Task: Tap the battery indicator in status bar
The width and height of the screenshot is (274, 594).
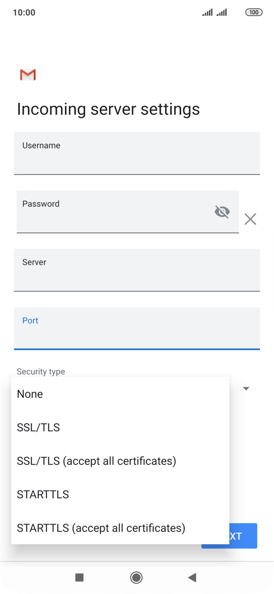Action: pos(254,12)
